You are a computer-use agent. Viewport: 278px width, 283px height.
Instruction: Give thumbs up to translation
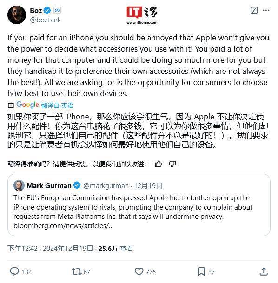coord(159,164)
